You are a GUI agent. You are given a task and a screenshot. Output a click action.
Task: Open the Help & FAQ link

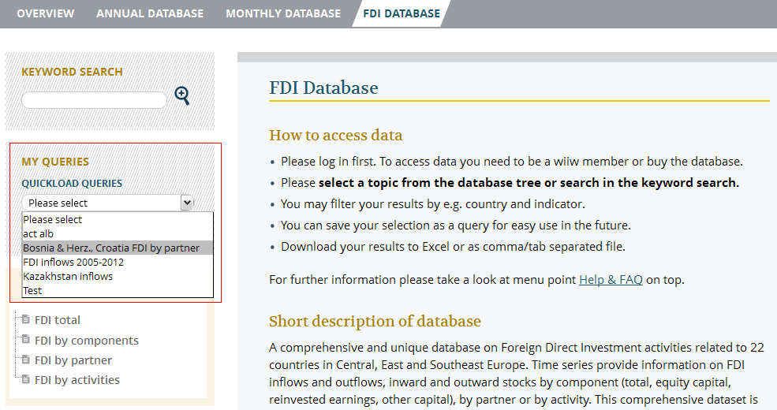coord(611,279)
